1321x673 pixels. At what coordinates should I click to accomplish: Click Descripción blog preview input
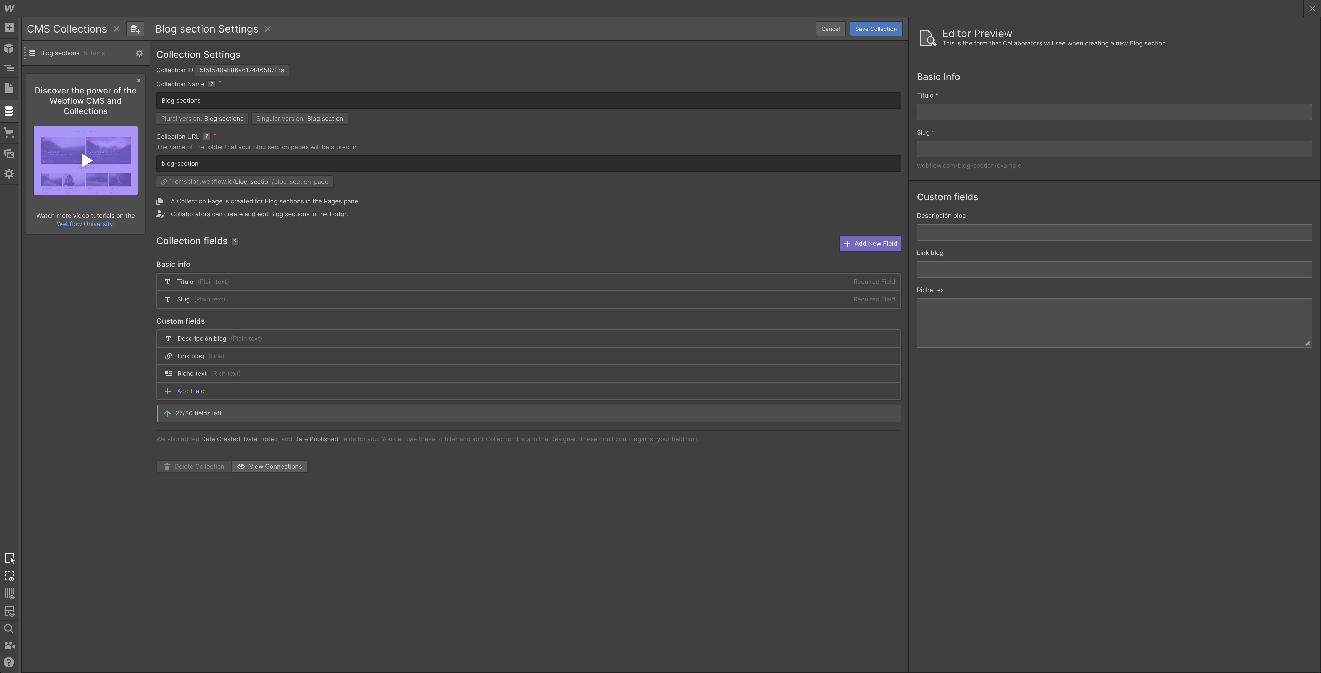pyautogui.click(x=1114, y=232)
